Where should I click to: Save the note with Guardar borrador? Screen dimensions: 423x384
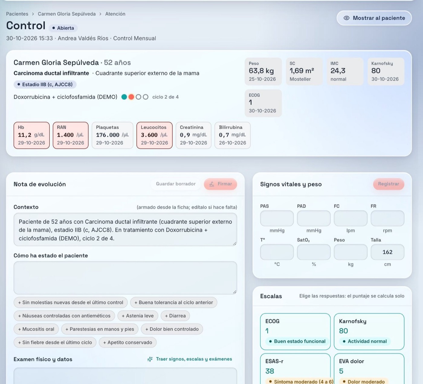(x=176, y=184)
